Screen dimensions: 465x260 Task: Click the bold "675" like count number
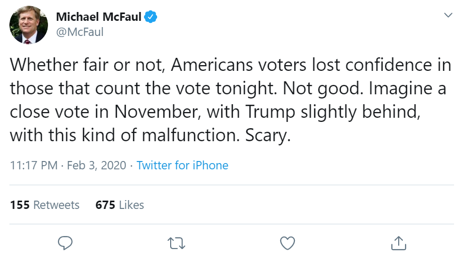105,205
